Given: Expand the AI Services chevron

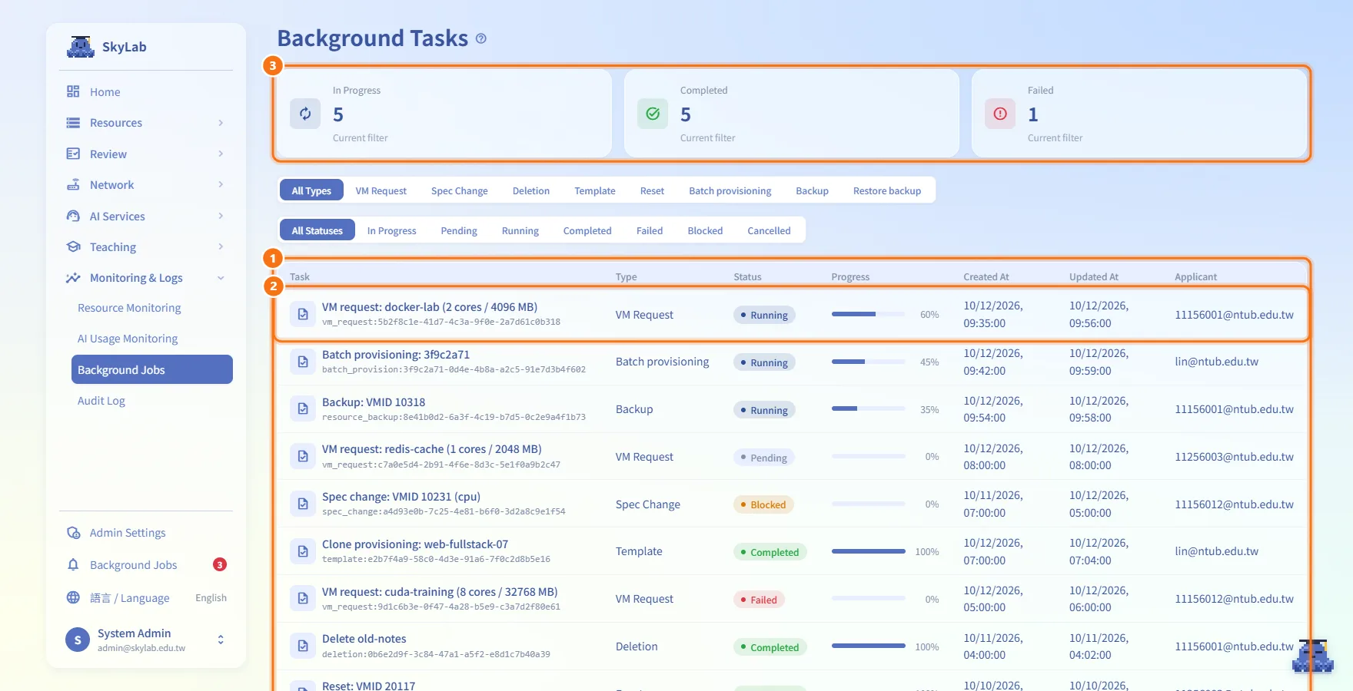Looking at the screenshot, I should point(221,216).
